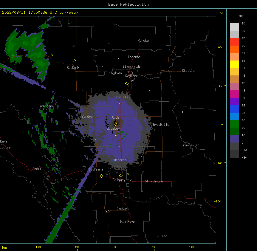Screen dimensions: 257x251
Task: Click the Olds label
Action: 116,117
